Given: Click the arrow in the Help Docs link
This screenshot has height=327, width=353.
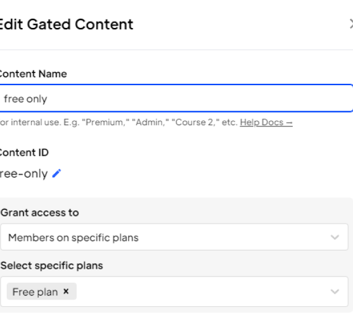Looking at the screenshot, I should [289, 123].
